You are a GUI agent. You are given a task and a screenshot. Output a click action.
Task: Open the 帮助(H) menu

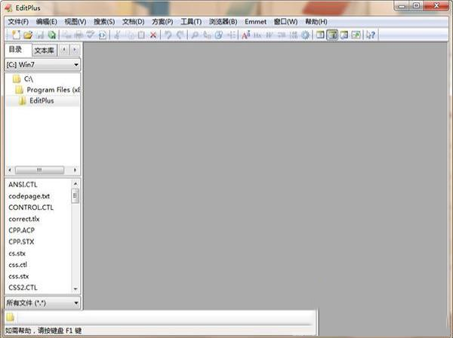click(x=316, y=22)
